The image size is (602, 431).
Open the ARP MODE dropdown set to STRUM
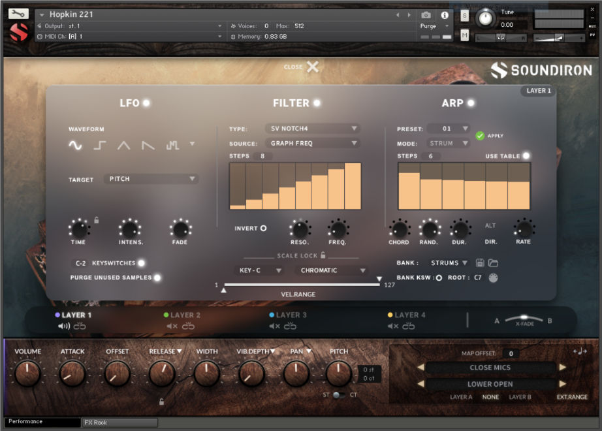449,142
